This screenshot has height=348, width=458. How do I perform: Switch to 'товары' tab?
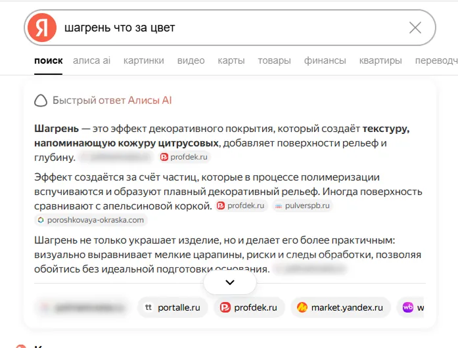point(274,60)
